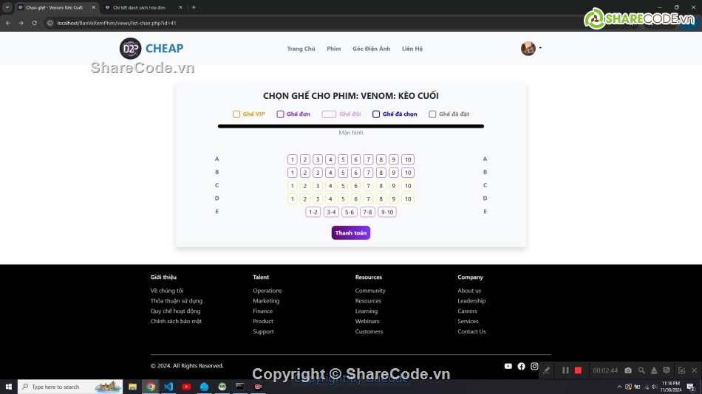Select seat 8 in row B
The width and height of the screenshot is (702, 394).
pos(381,173)
